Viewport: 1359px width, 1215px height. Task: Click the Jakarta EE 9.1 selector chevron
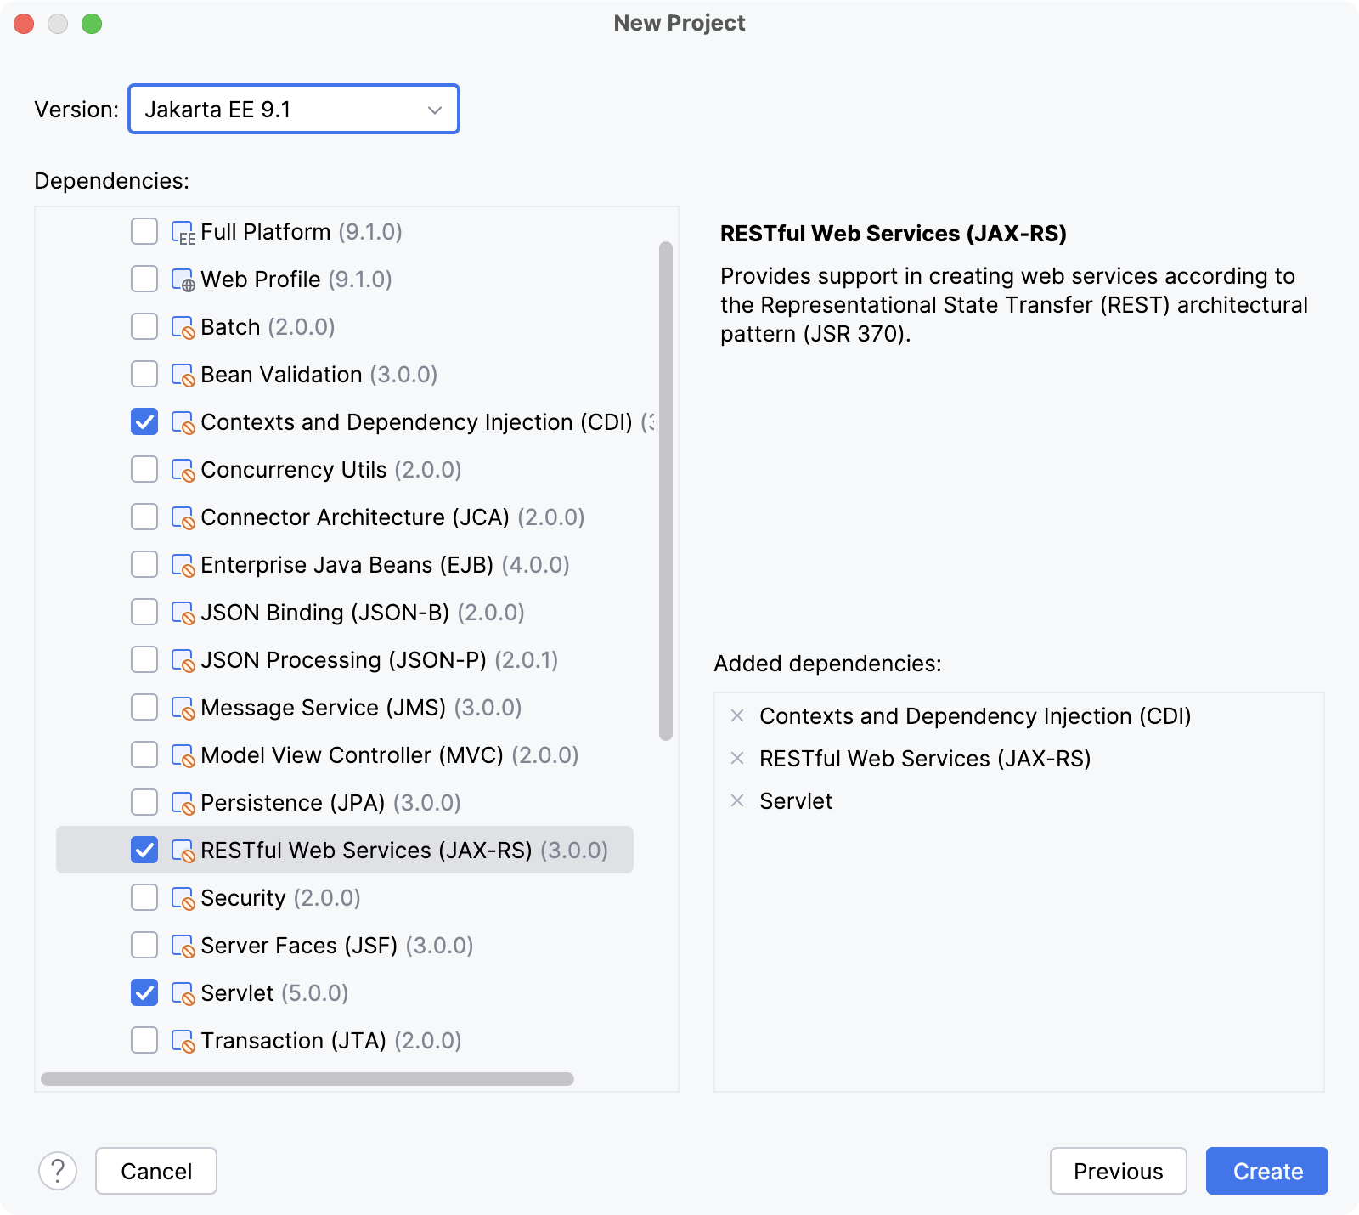436,109
